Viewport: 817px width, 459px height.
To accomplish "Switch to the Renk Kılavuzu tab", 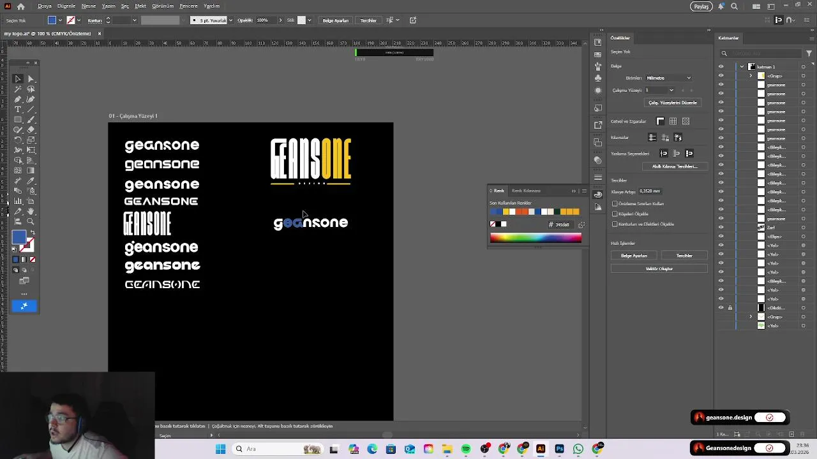I will [526, 191].
